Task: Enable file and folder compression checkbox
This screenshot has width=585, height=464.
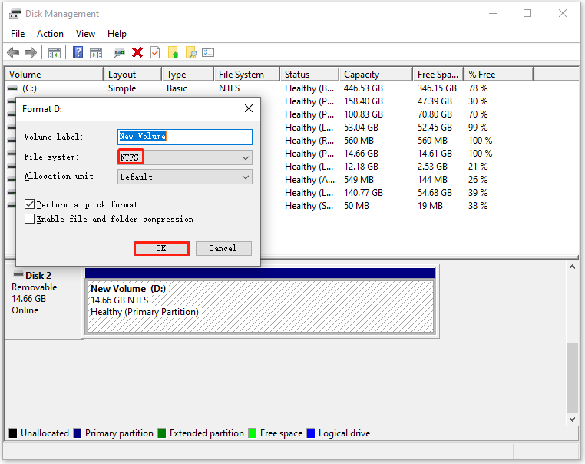Action: pos(30,219)
